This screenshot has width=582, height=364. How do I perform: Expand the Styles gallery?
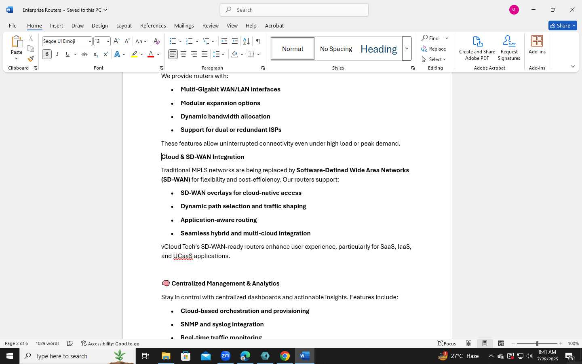pos(407,49)
